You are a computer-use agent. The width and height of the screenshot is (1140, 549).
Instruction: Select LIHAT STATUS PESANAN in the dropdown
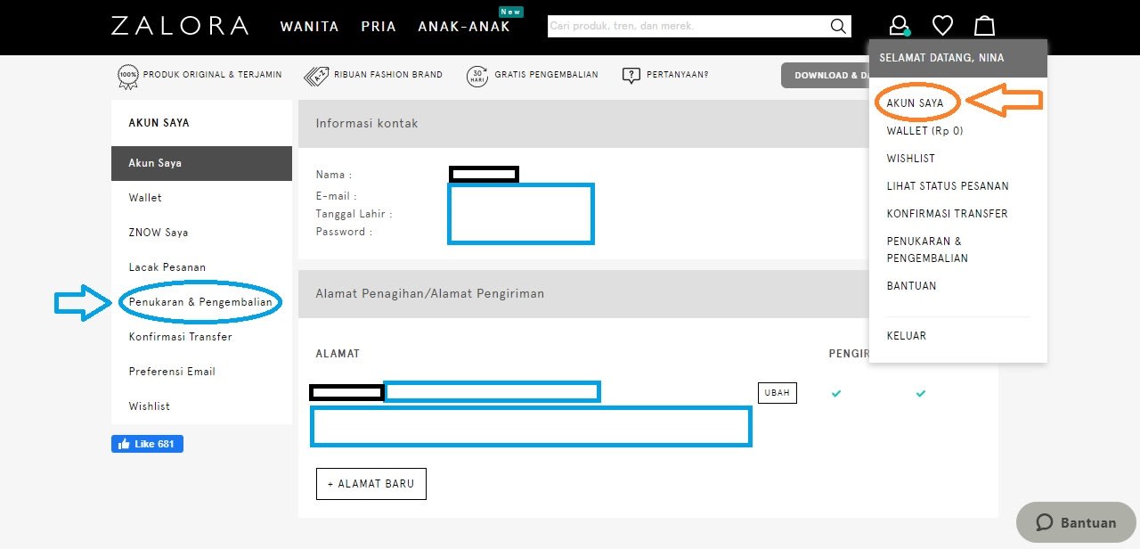click(948, 186)
